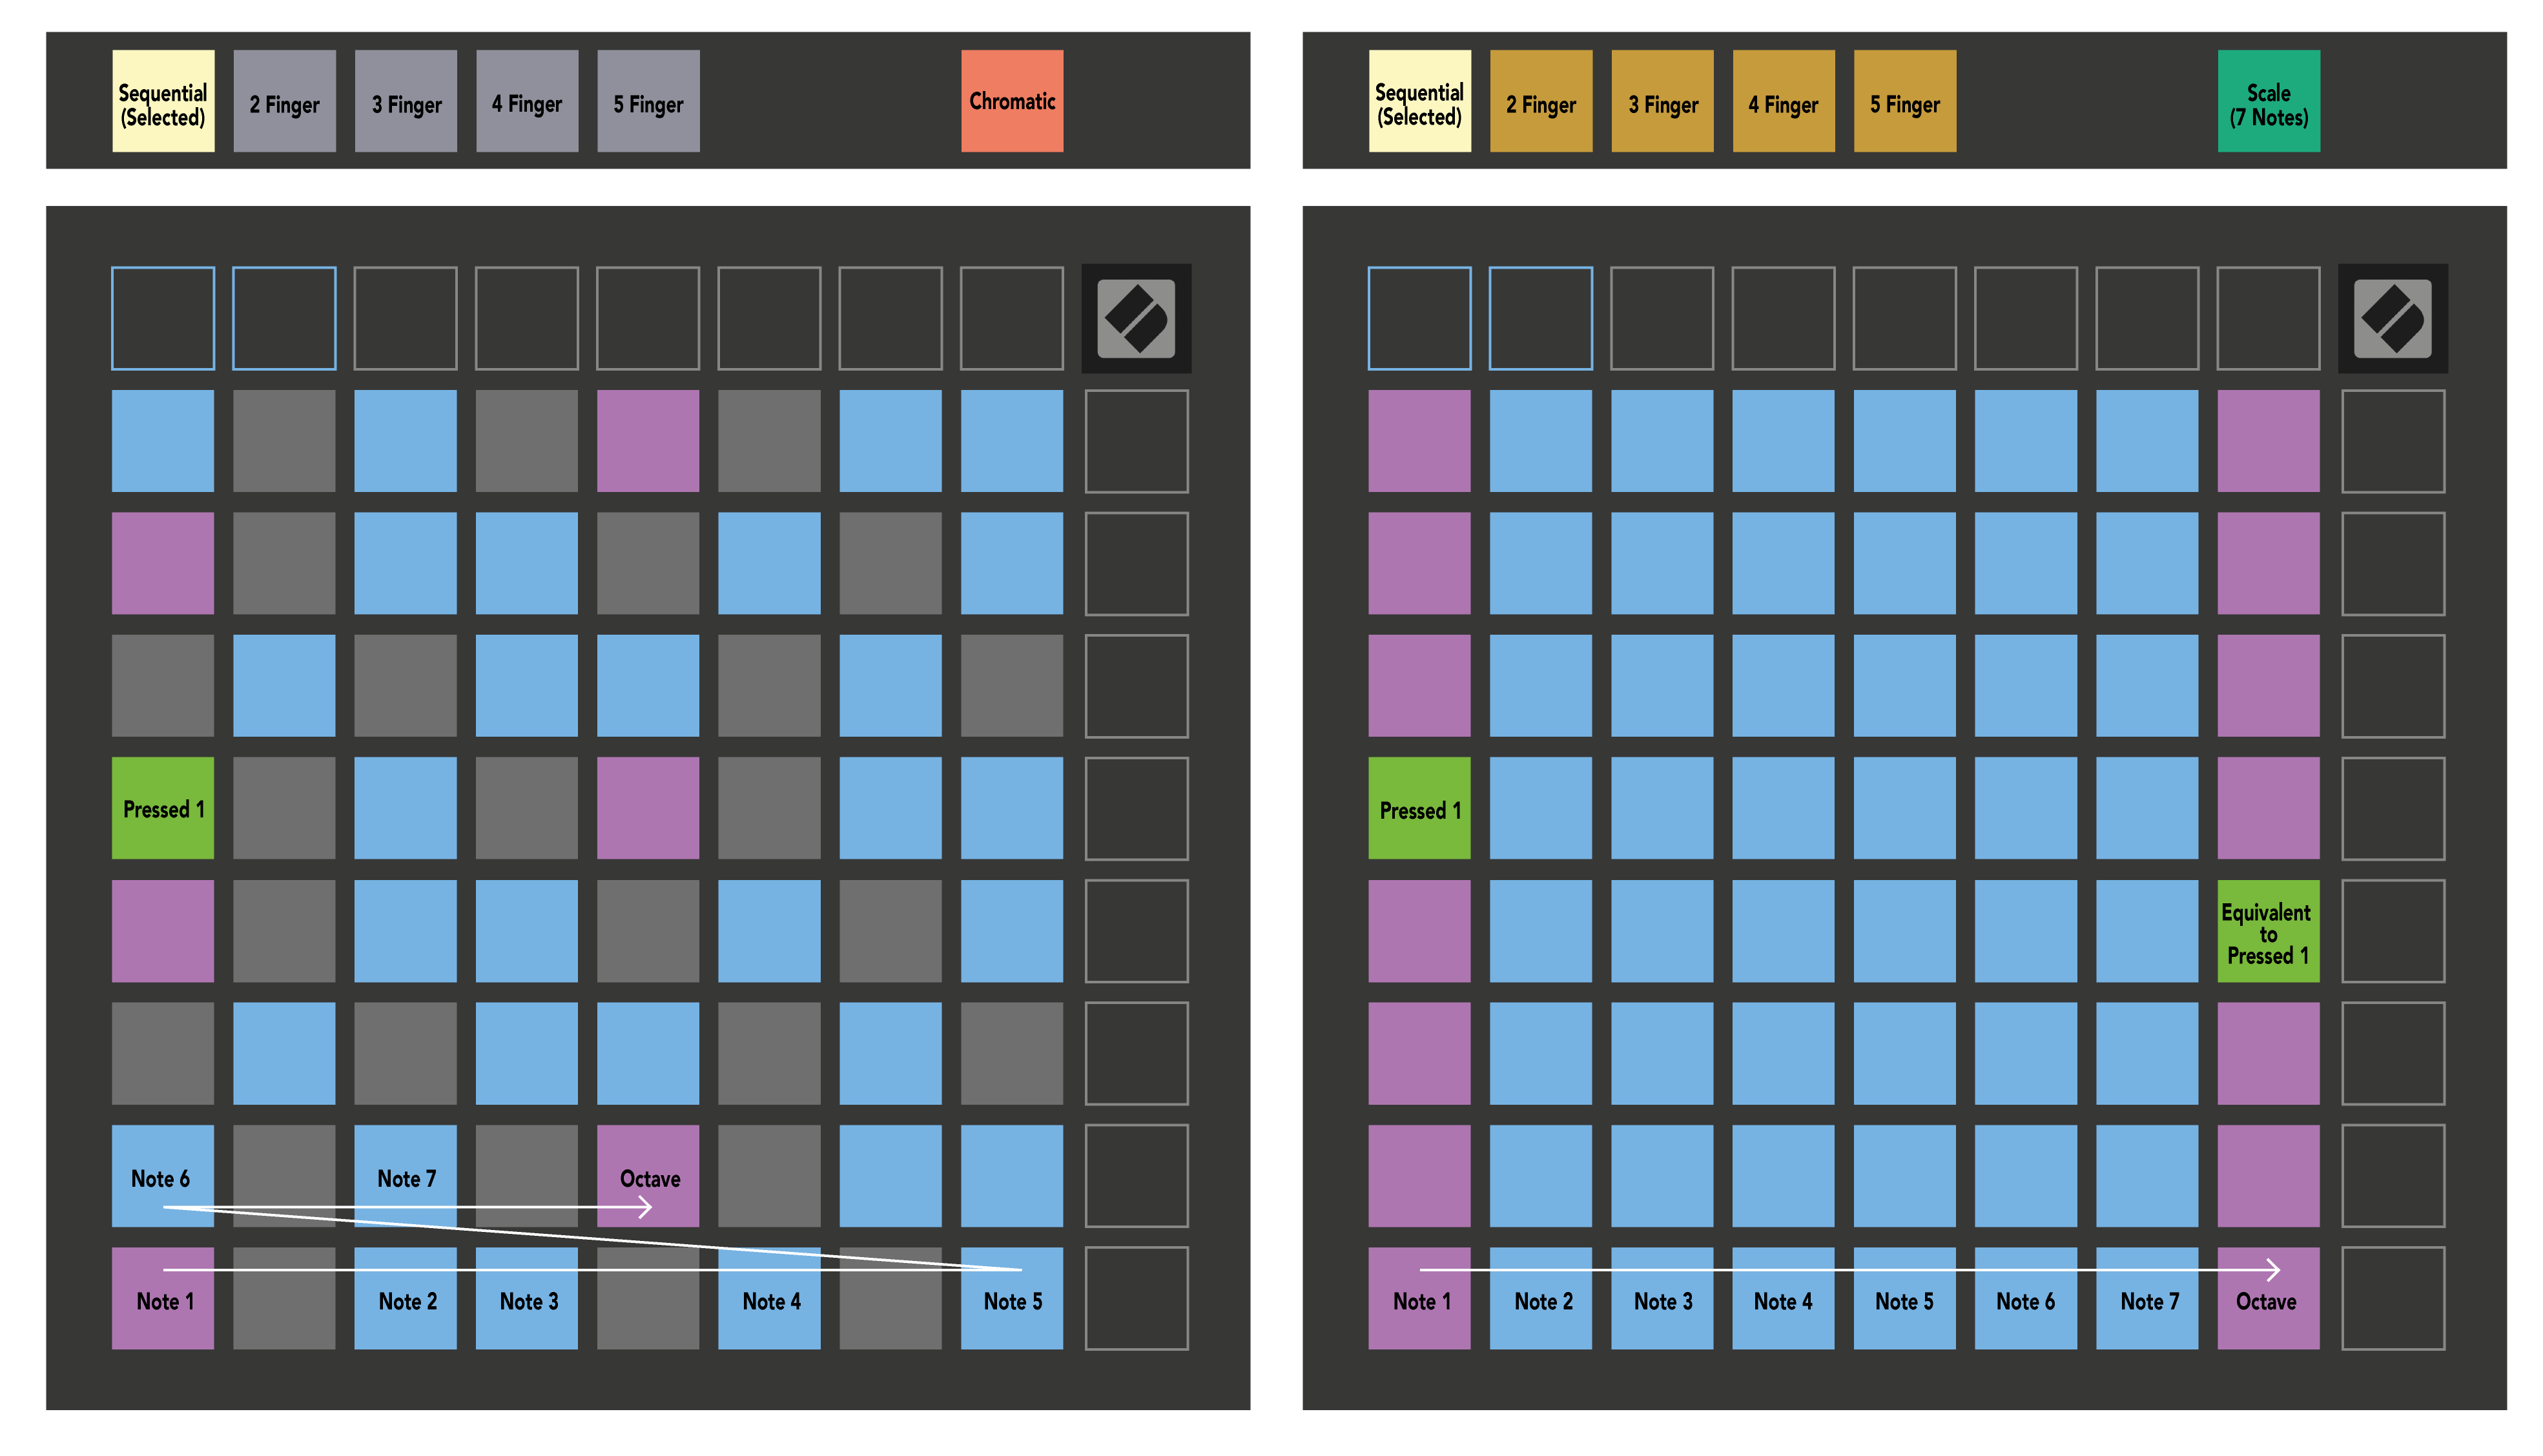Image resolution: width=2543 pixels, height=1456 pixels.
Task: Click the Novation logo pad on the right grid
Action: (x=2392, y=318)
